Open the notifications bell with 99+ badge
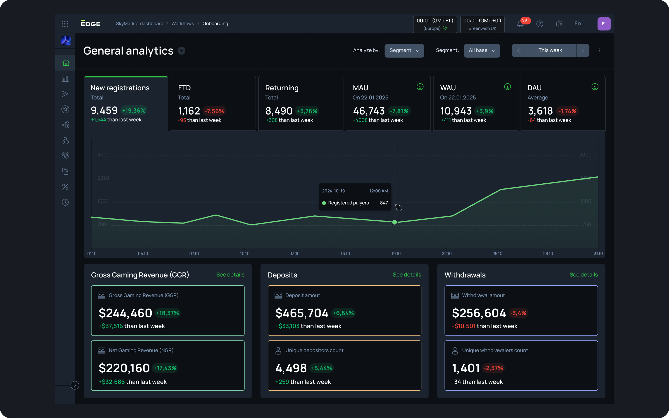This screenshot has width=669, height=418. 520,24
